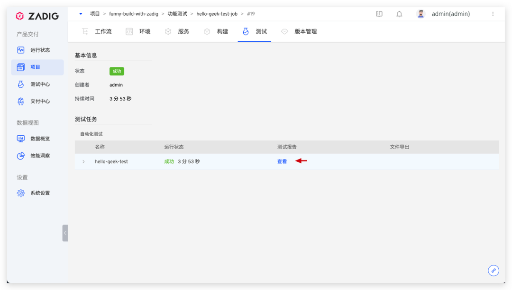Click the 环境 tab icon
The height and width of the screenshot is (290, 512).
click(x=129, y=31)
